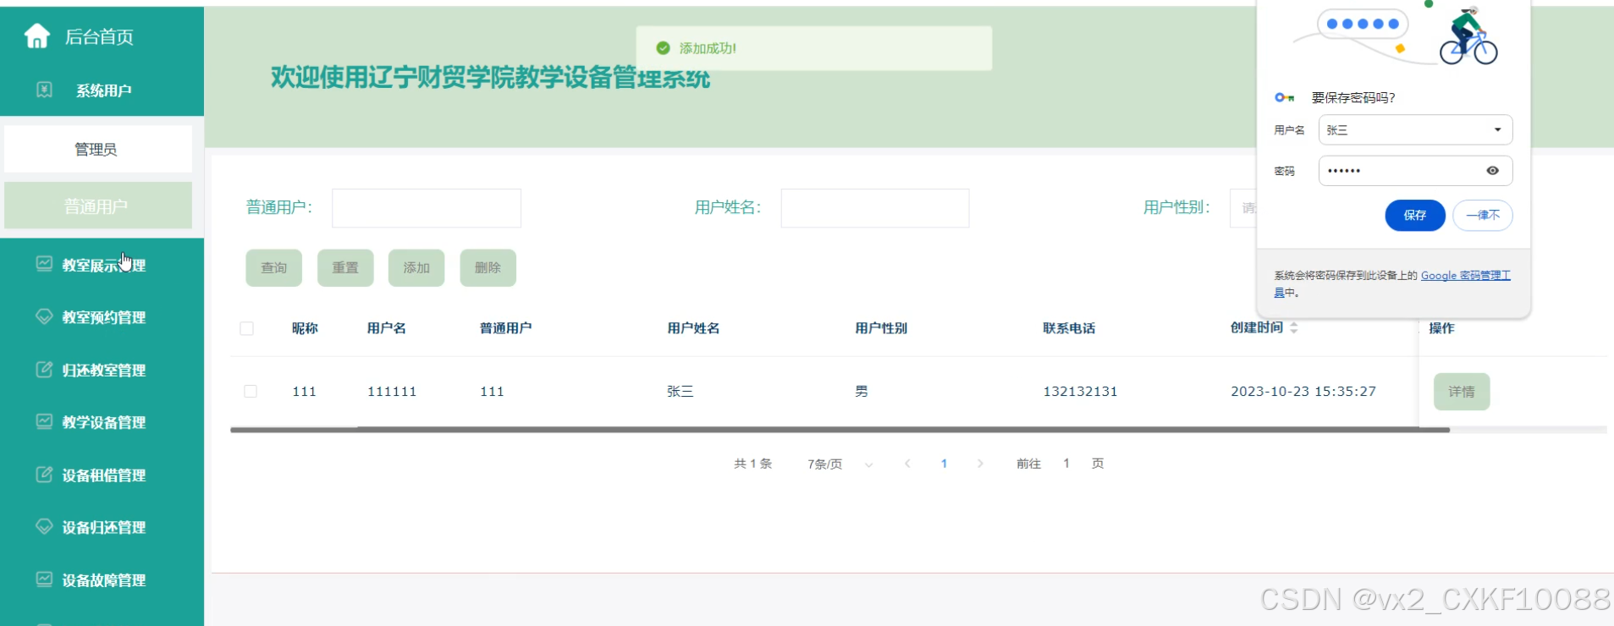This screenshot has height=626, width=1614.
Task: Click the 设备租借管理 edit icon
Action: 44,475
